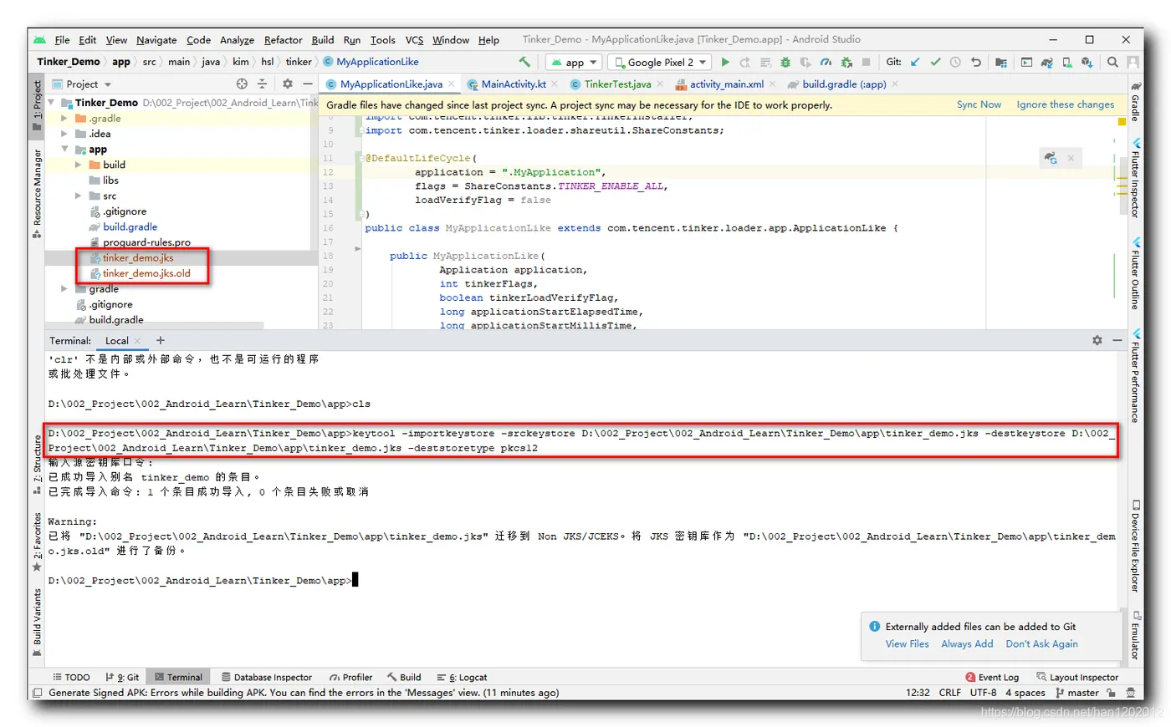Rollback changes with the undo arrow

click(975, 62)
